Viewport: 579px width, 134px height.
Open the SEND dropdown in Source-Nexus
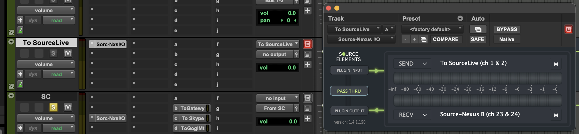point(412,64)
